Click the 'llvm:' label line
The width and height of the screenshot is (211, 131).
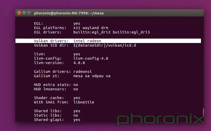tap(40, 54)
